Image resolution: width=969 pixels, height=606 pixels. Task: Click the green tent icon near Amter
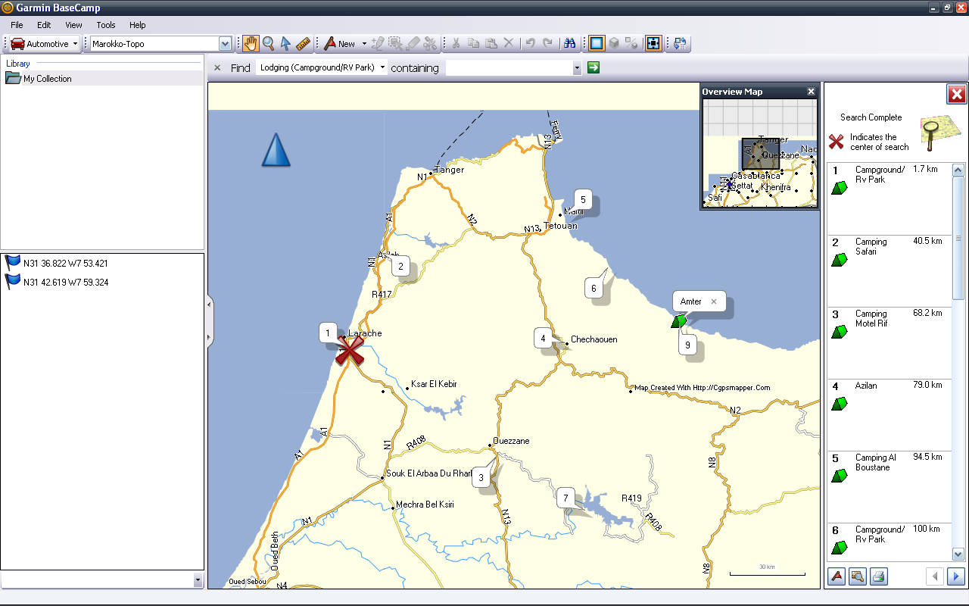tap(678, 322)
